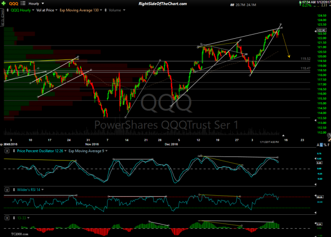This screenshot has height=237, width=331.
Task: Click the yellow dashed projection arrow
Action: click(286, 45)
